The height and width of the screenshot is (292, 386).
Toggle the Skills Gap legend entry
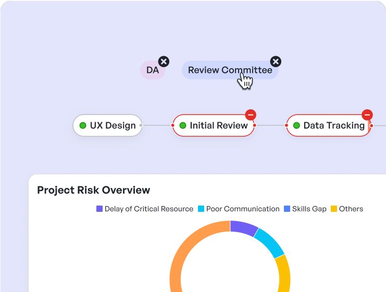tap(305, 209)
